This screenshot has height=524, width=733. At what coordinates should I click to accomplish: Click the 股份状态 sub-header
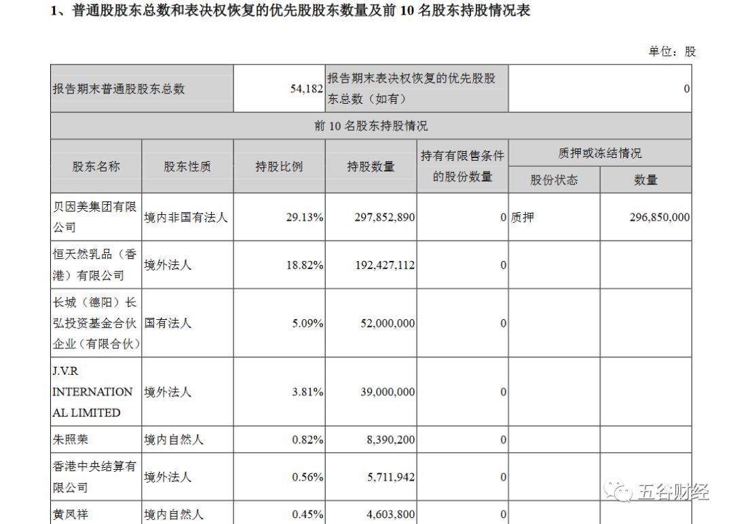[x=554, y=180]
